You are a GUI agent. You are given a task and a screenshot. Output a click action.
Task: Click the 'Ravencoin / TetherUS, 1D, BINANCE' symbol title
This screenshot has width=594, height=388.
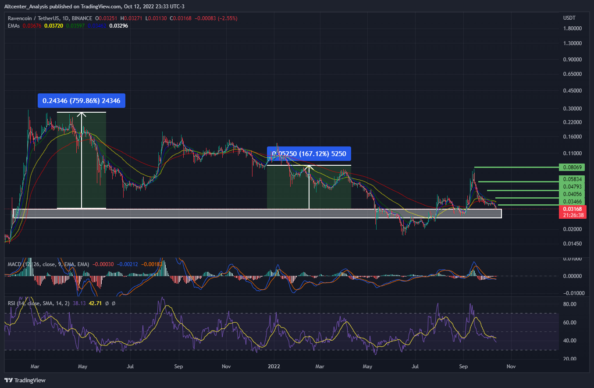point(50,18)
